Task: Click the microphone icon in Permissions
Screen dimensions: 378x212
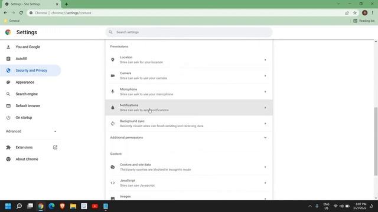Action: click(x=113, y=92)
